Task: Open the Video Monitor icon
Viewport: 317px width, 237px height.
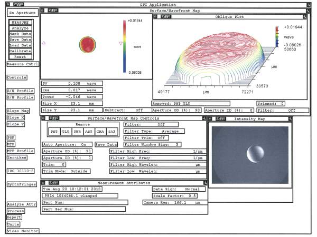Action: coord(20,231)
